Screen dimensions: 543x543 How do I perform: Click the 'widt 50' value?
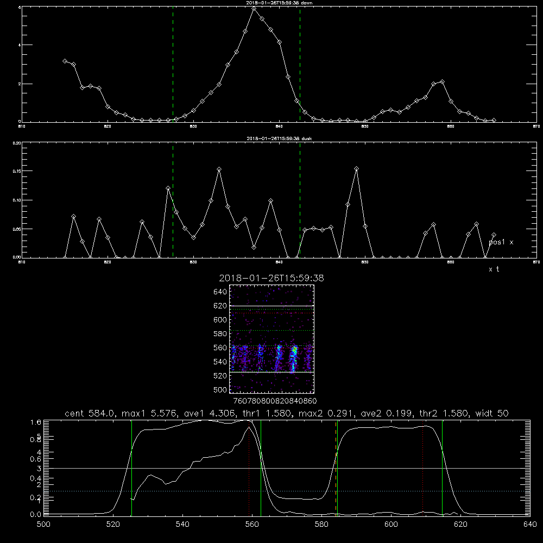[x=492, y=413]
